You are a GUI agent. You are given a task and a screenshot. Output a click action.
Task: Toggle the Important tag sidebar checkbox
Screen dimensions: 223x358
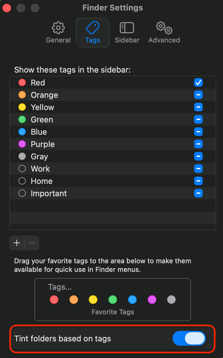(198, 193)
